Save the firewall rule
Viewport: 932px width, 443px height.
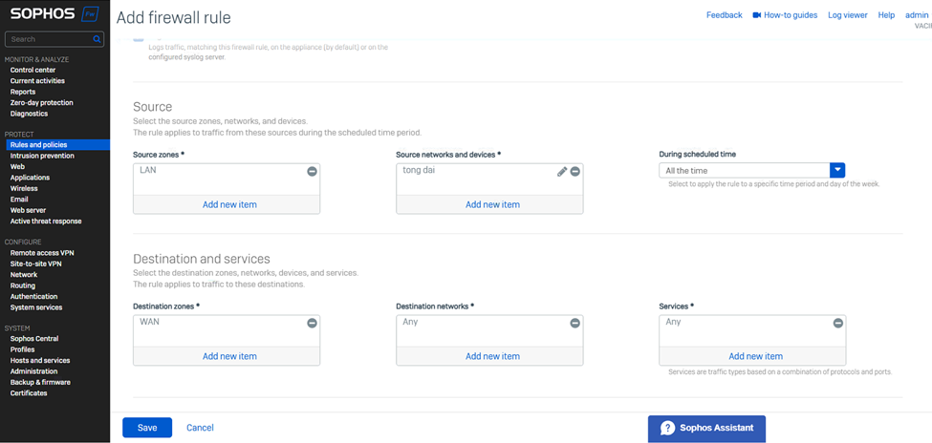coord(147,428)
